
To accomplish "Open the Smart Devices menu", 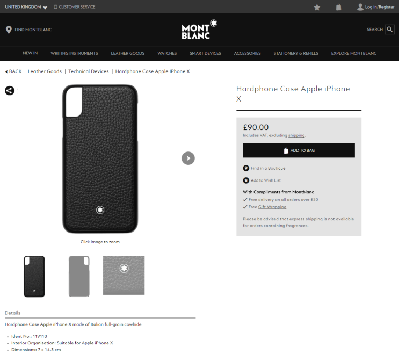I will 205,53.
